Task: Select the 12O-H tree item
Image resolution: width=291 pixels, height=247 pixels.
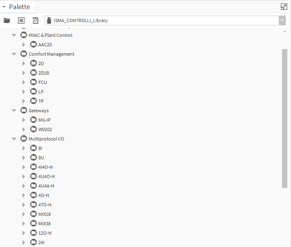Action: click(x=45, y=233)
